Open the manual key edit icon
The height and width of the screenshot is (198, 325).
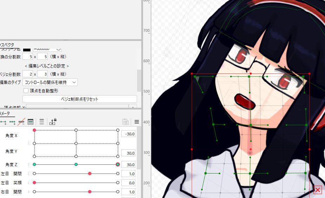tap(31, 122)
